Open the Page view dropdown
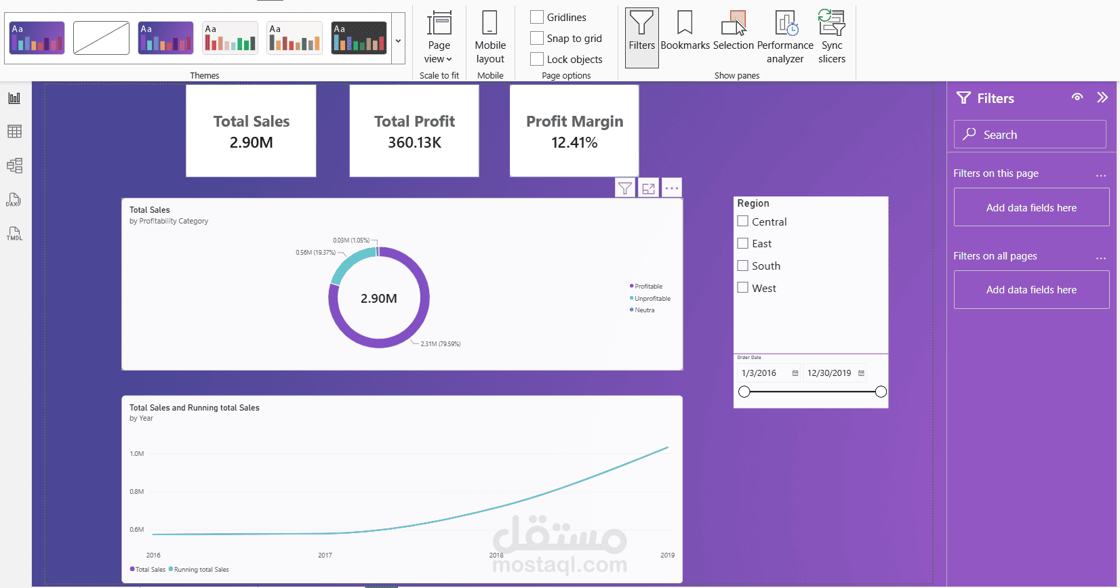This screenshot has width=1120, height=588. (x=439, y=37)
